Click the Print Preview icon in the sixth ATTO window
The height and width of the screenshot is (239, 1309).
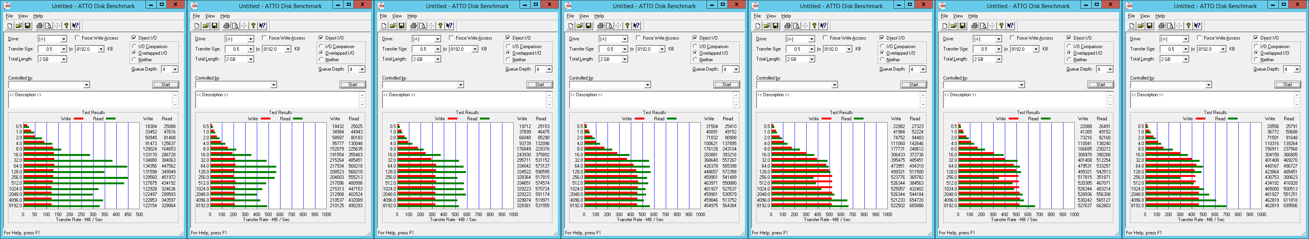(x=983, y=26)
